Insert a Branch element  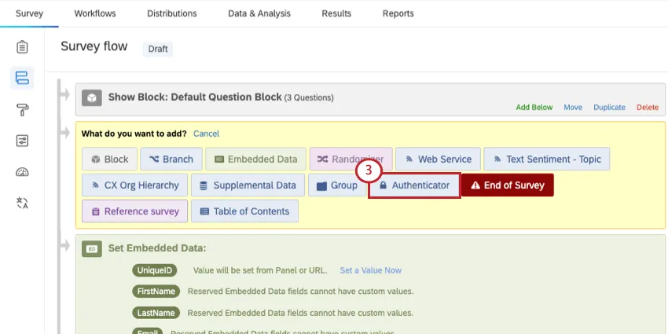point(170,159)
